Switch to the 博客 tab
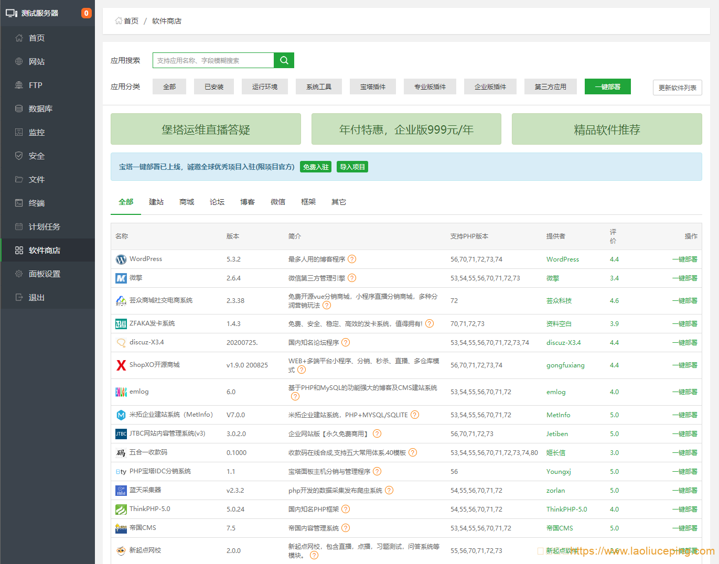719x564 pixels. point(248,202)
